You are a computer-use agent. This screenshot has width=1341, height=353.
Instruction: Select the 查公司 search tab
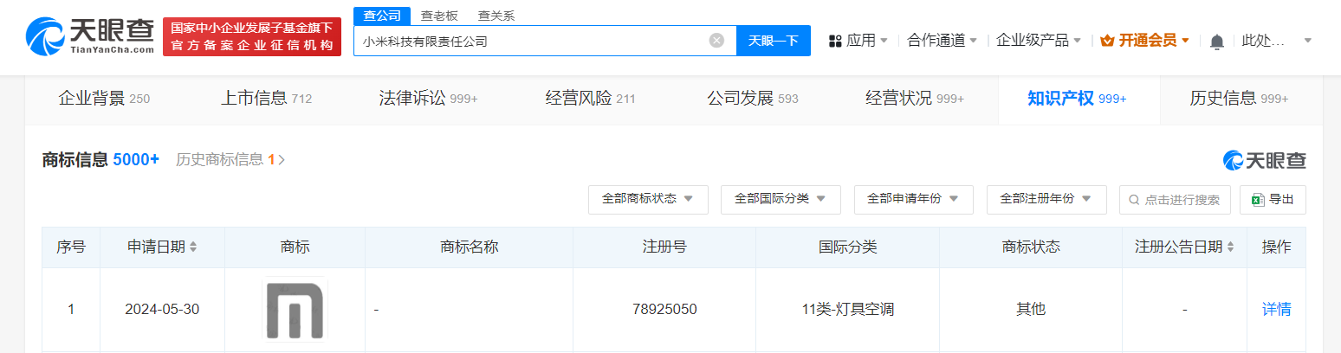click(x=382, y=16)
